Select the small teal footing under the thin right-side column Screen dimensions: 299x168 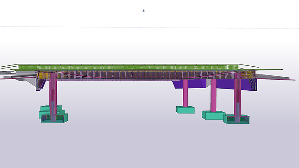tap(185, 110)
